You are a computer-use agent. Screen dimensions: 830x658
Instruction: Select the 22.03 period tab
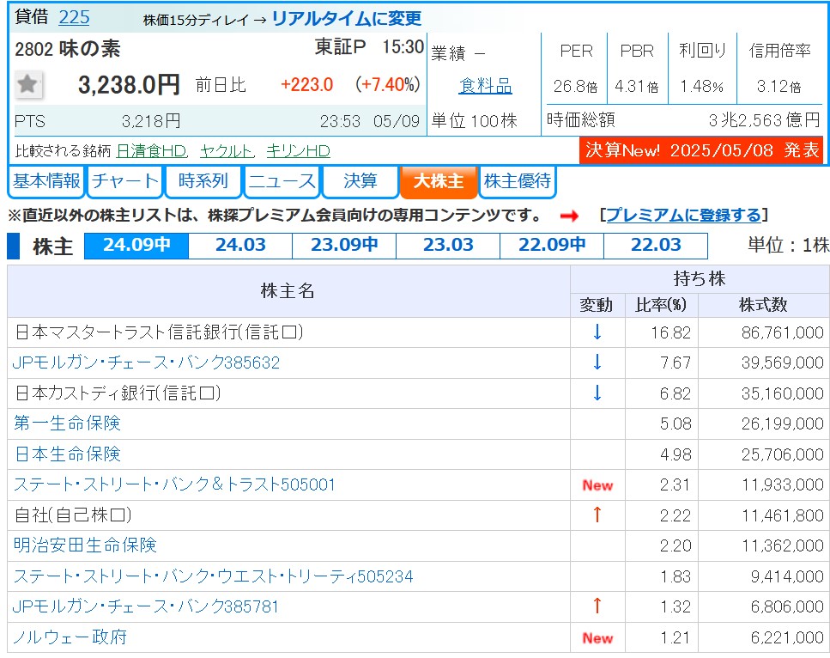pyautogui.click(x=655, y=246)
